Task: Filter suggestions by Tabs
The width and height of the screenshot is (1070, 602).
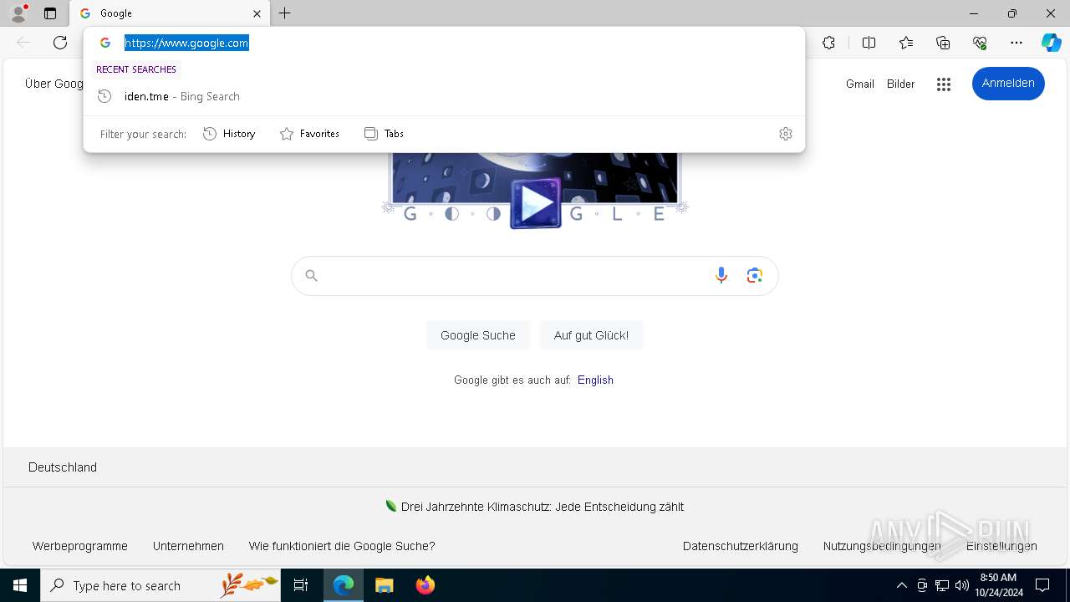Action: [384, 134]
